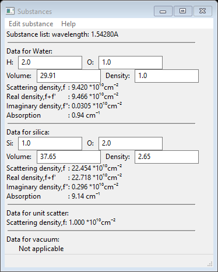
Task: Select the Water Volume field showing 29.91
Action: pos(69,76)
